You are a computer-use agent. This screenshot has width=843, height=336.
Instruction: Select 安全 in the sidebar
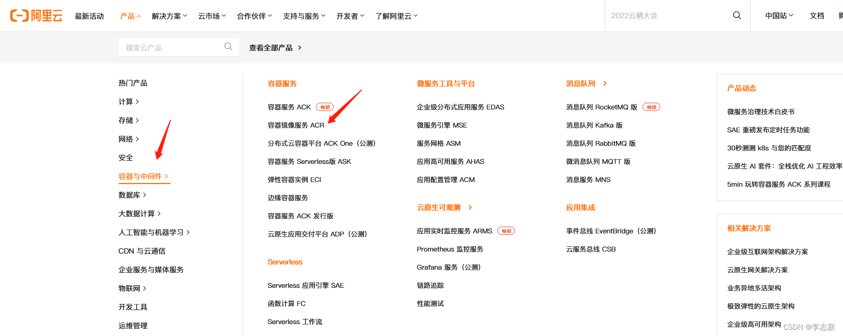(125, 158)
